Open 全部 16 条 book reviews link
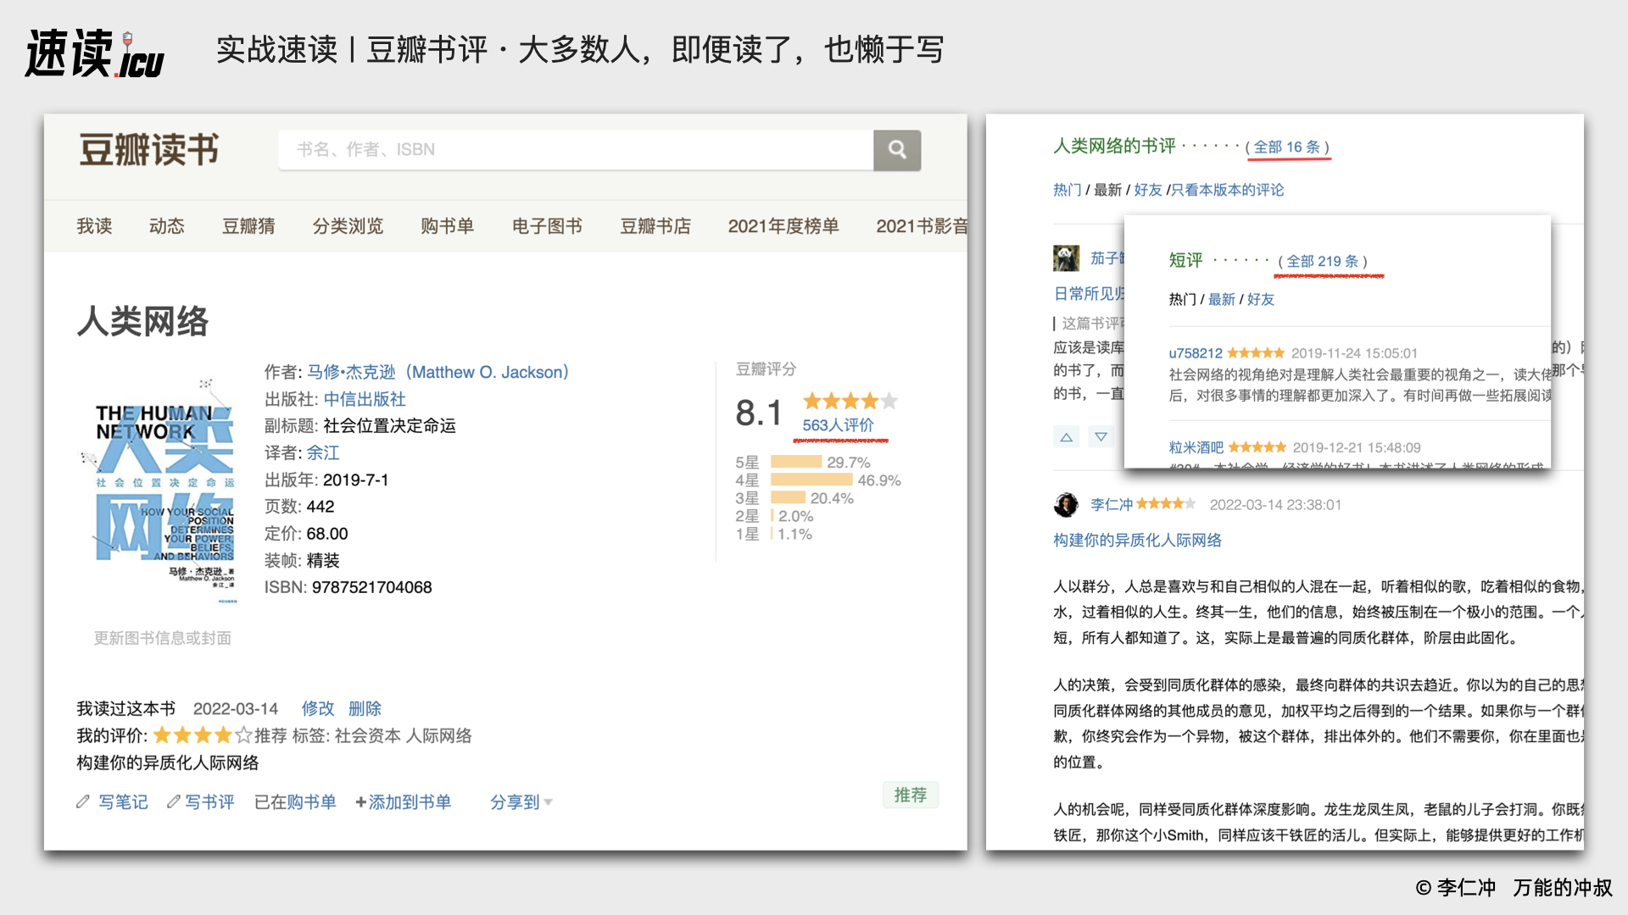 click(1287, 147)
